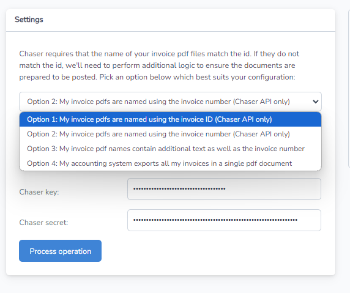Collapse the invoice naming option combo box

pos(170,102)
